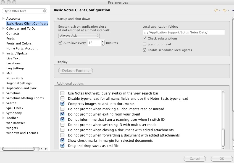
Task: Open the view menu triangle icon at top right
Action: pos(233,10)
